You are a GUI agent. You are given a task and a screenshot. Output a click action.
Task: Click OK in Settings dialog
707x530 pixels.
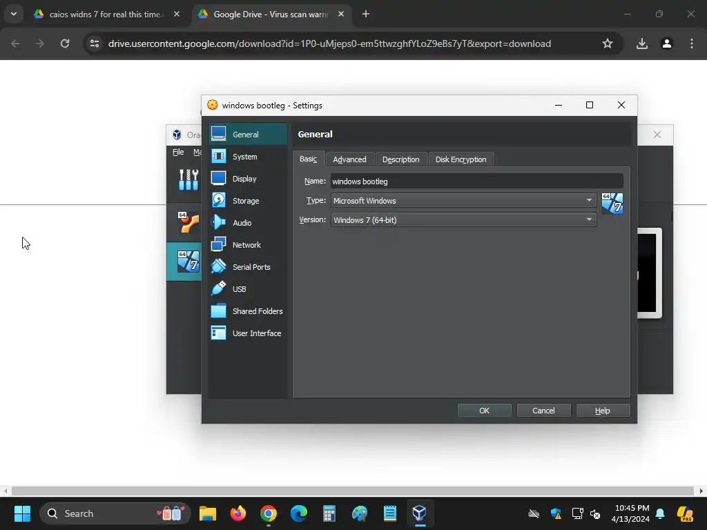click(x=484, y=411)
